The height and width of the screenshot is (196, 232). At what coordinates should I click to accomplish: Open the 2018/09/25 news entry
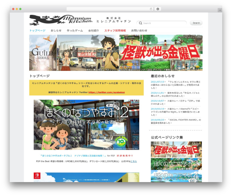[x=176, y=121]
